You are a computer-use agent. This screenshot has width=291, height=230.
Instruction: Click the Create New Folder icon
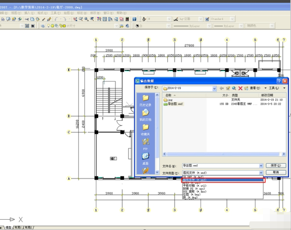(246, 88)
